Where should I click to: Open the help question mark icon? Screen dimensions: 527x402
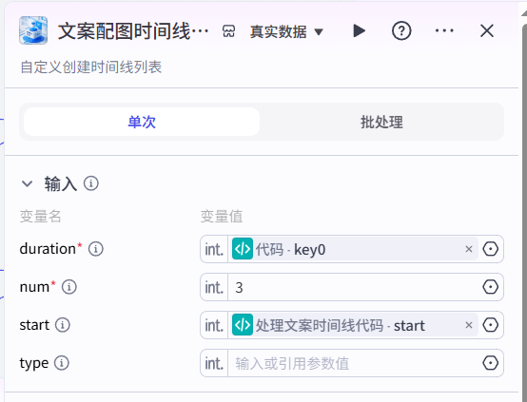(401, 31)
